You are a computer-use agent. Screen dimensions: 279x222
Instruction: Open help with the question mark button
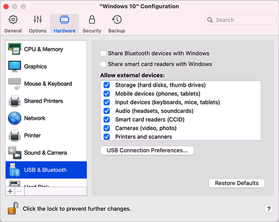(268, 209)
